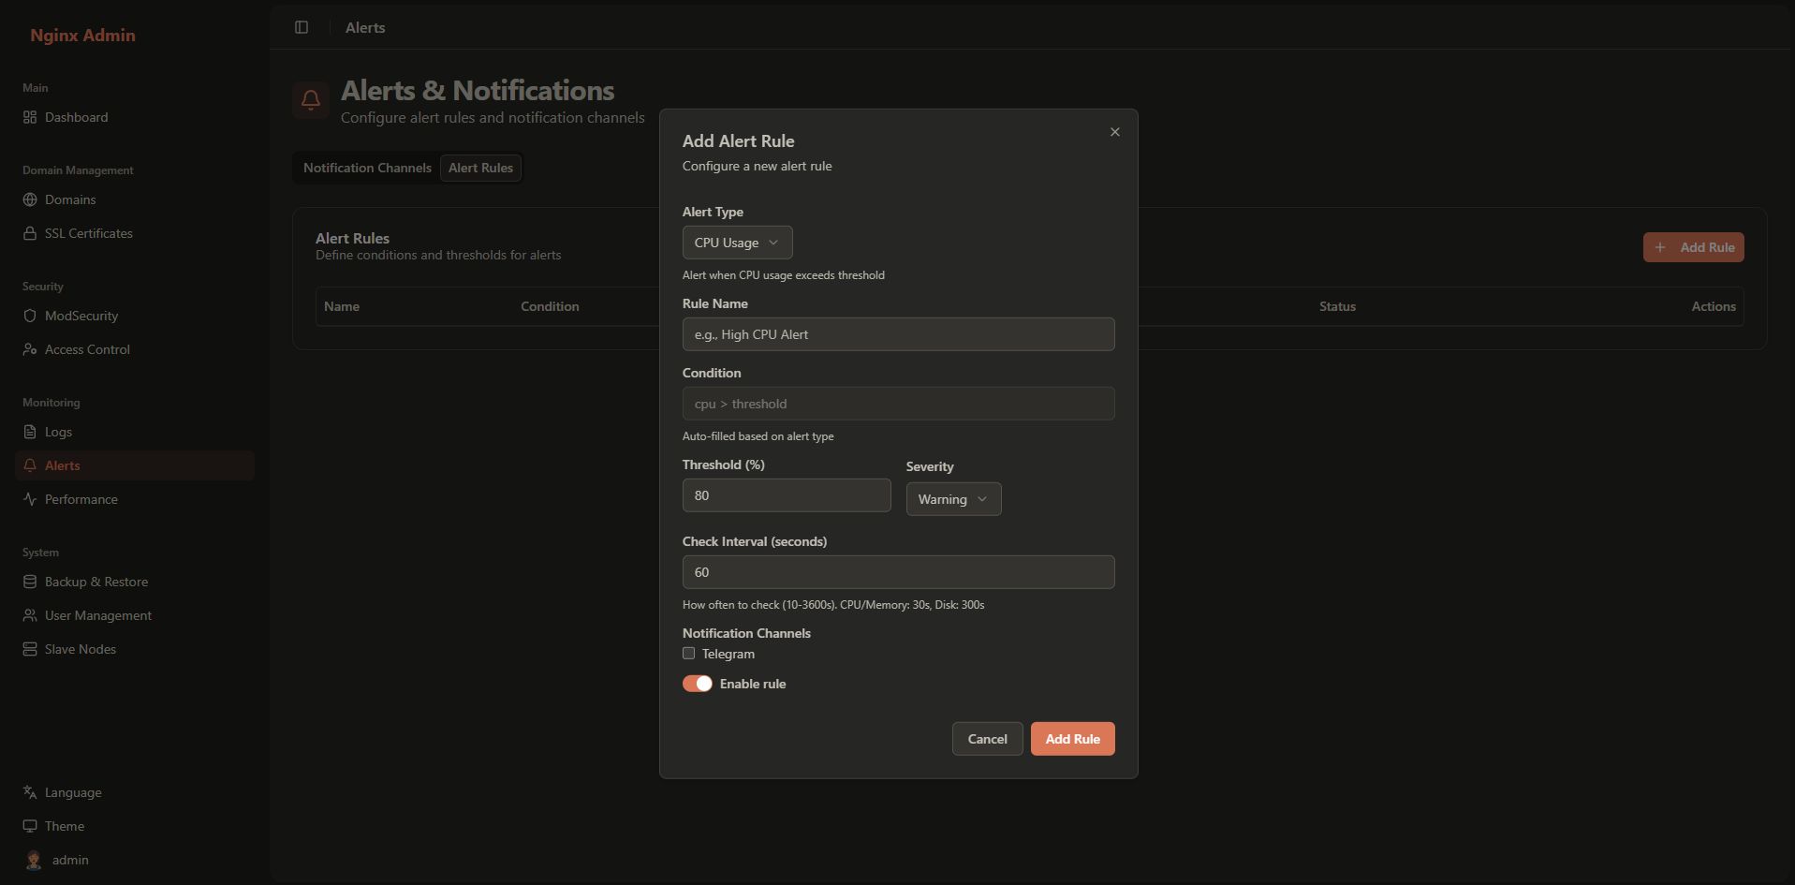Click into the Rule Name input field
This screenshot has height=885, width=1795.
click(898, 334)
